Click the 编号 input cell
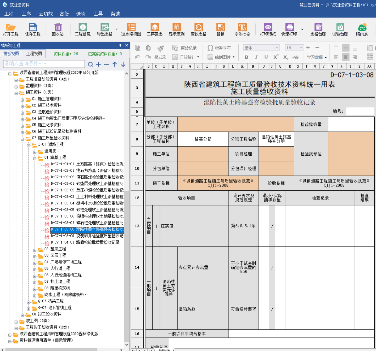 click(360, 111)
